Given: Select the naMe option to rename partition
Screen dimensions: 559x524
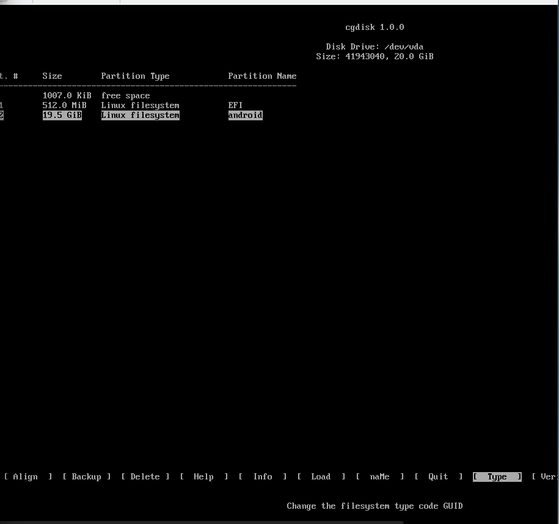Looking at the screenshot, I should [x=379, y=477].
